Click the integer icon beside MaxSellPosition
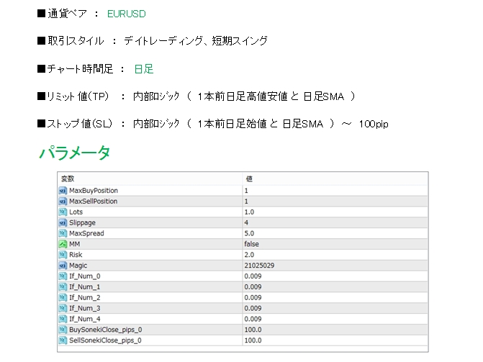This screenshot has width=483, height=362. pyautogui.click(x=63, y=202)
